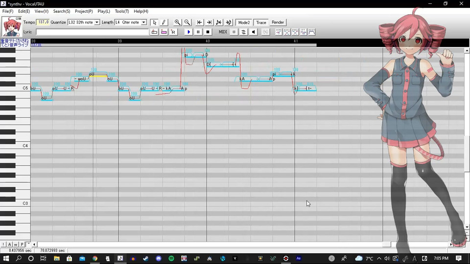Click the C4 piano key
This screenshot has height=264, width=470.
pos(15,146)
